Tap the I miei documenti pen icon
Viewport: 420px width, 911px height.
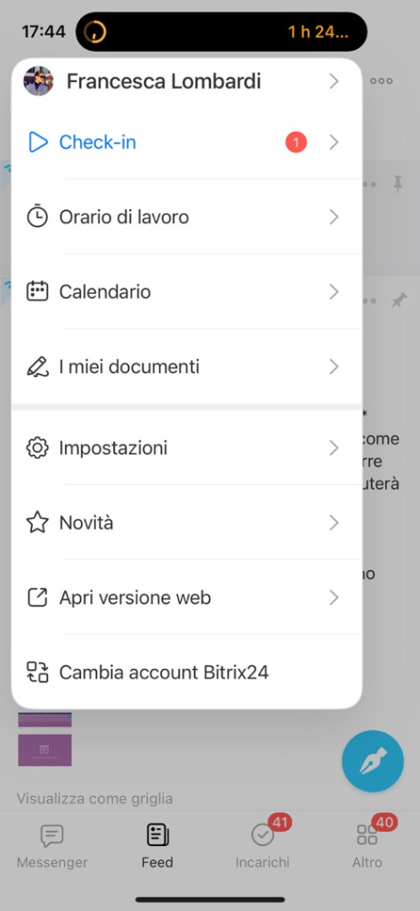coord(37,367)
